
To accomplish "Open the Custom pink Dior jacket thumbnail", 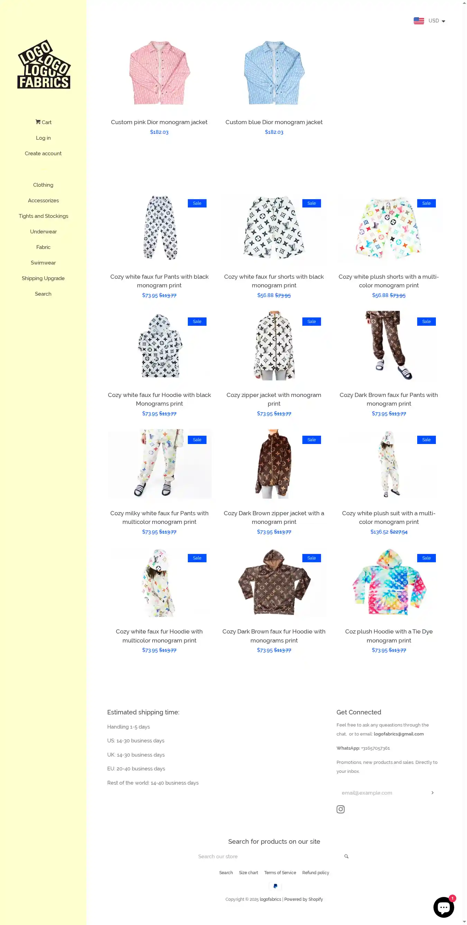I will 159,73.
